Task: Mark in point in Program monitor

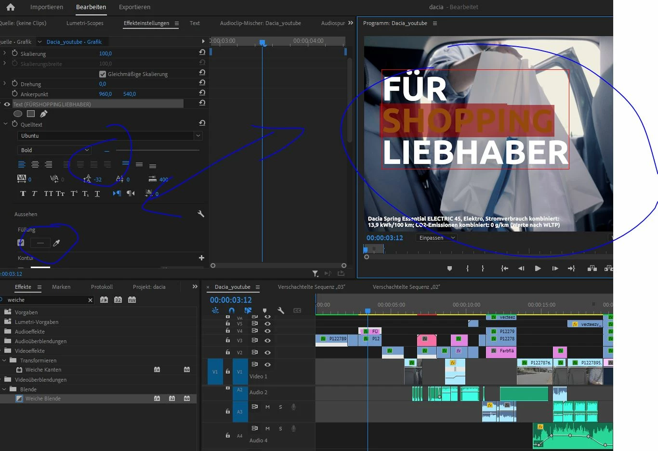Action: click(x=467, y=269)
